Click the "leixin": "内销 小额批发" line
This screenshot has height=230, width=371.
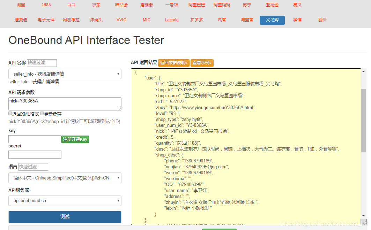coord(188,208)
